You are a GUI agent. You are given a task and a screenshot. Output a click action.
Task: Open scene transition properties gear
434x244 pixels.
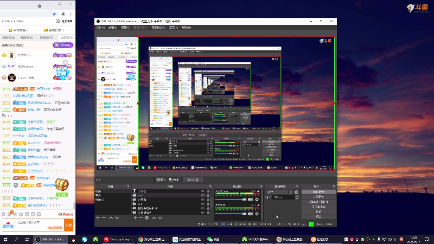296,192
